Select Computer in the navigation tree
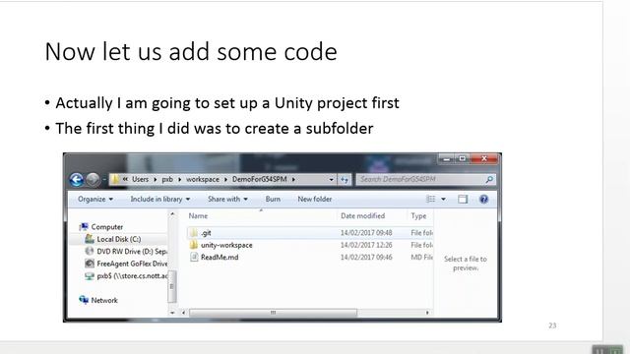Image resolution: width=630 pixels, height=354 pixels. [107, 227]
